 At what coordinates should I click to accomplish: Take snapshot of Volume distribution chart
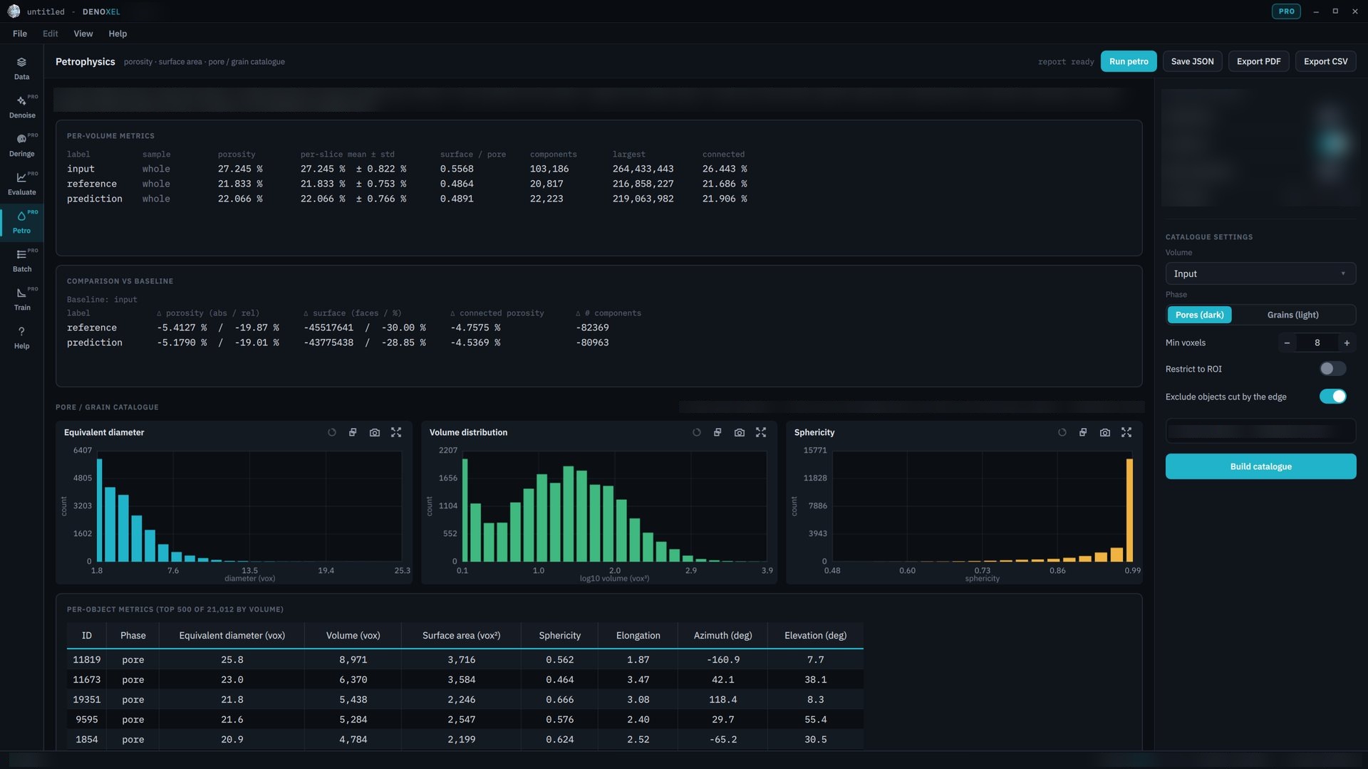[x=740, y=432]
